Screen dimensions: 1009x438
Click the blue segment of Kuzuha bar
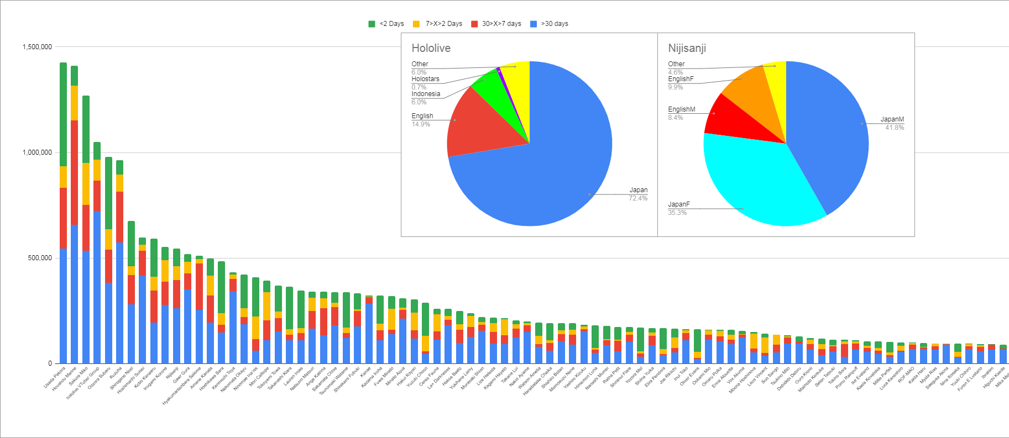120,303
